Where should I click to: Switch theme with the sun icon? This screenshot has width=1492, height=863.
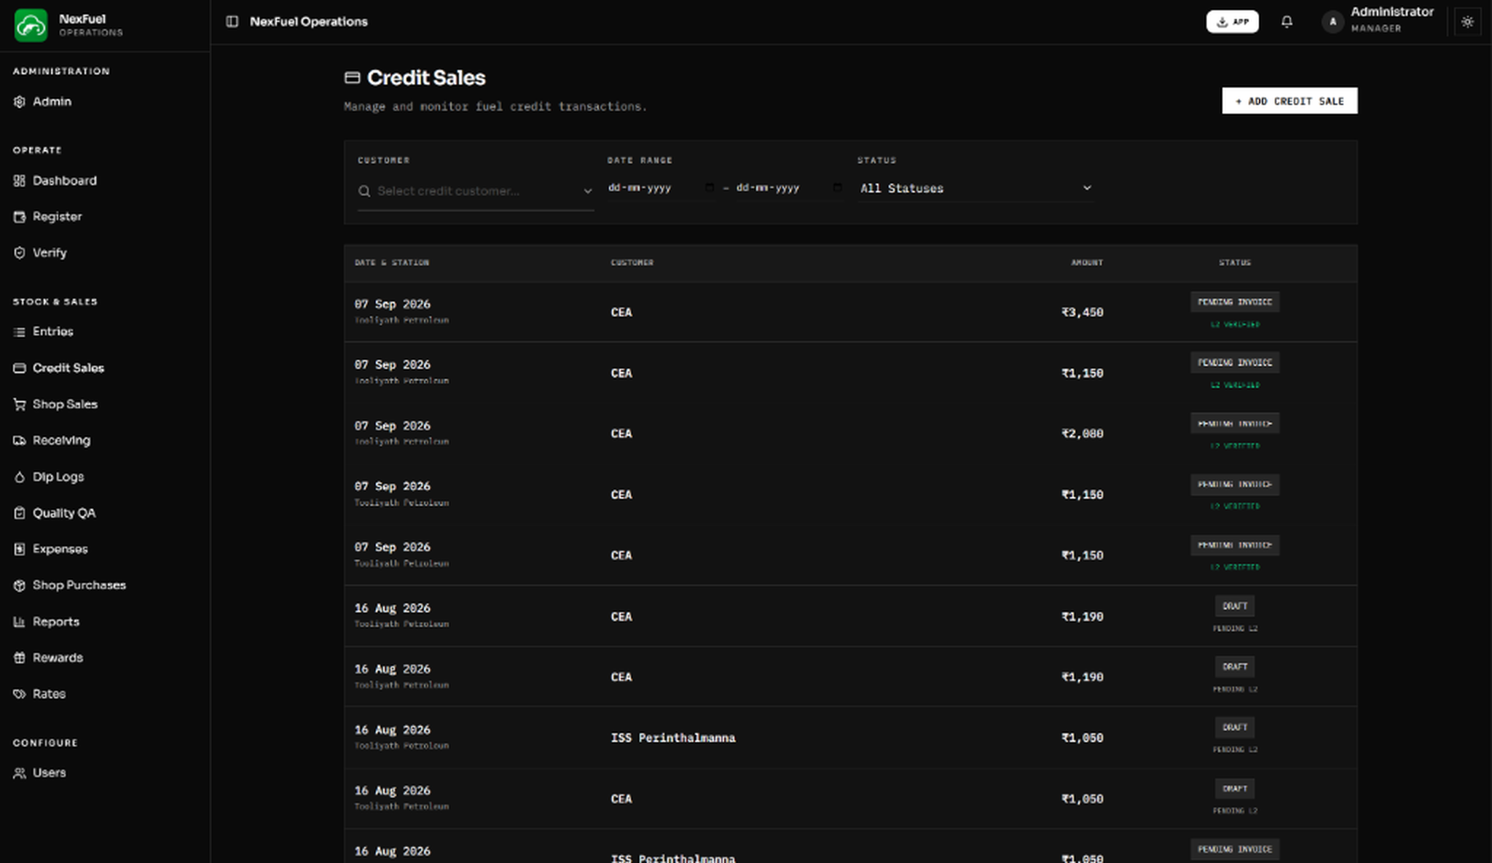point(1467,22)
